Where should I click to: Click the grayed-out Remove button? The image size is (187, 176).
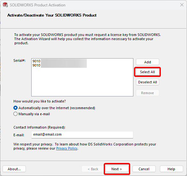click(x=147, y=93)
